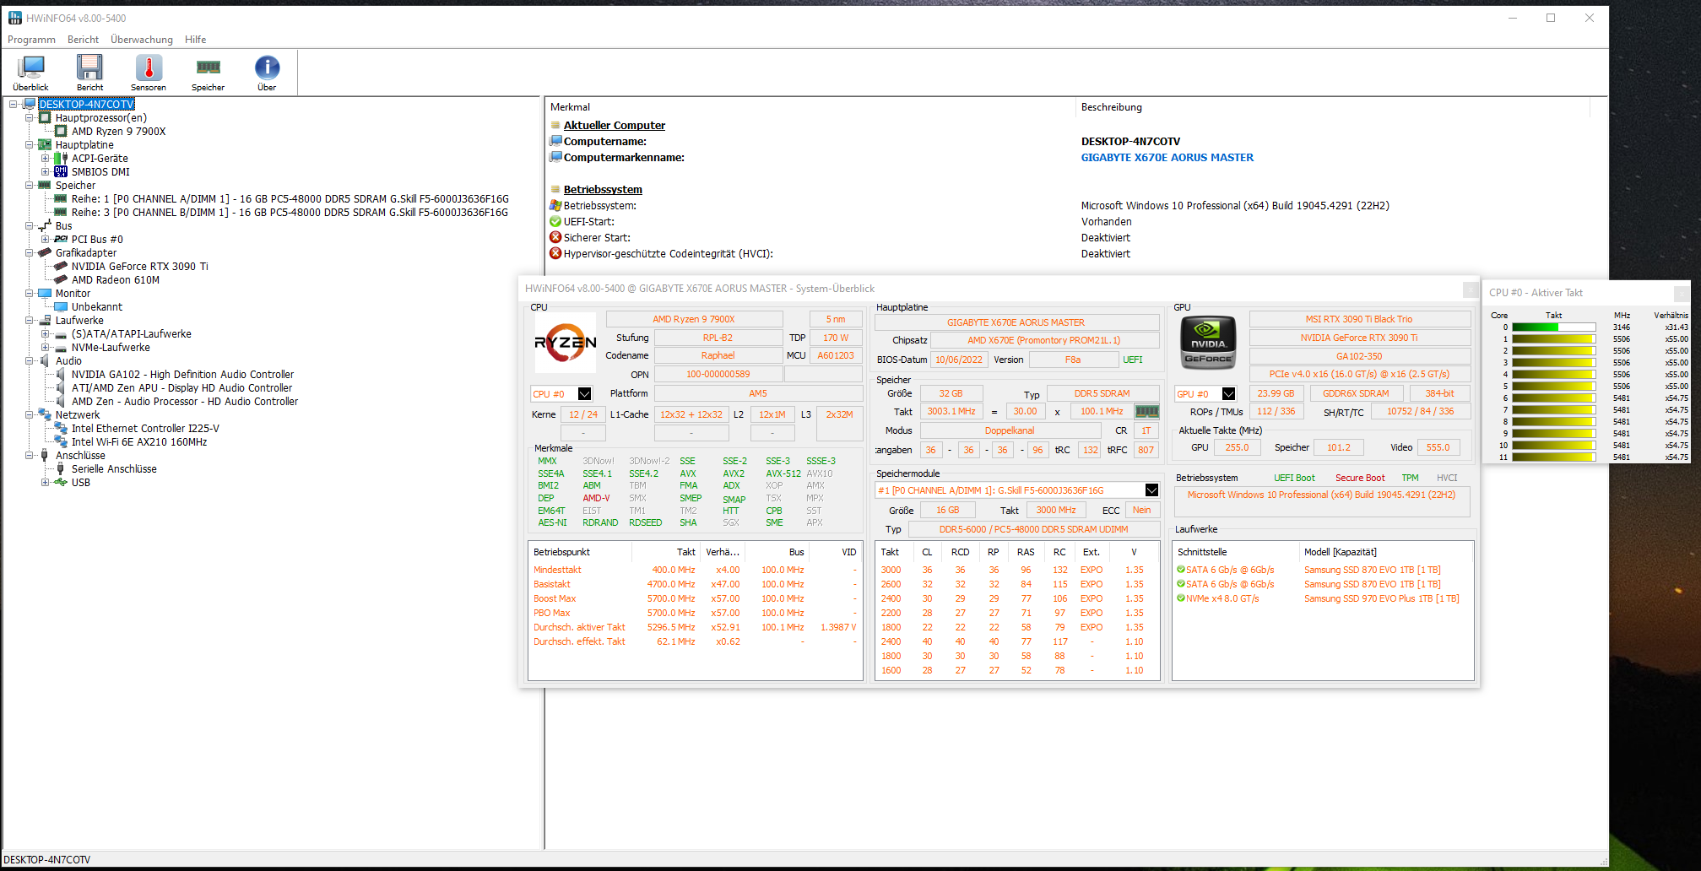1701x871 pixels.
Task: Click the Core 11 clock bar
Action: [1553, 457]
